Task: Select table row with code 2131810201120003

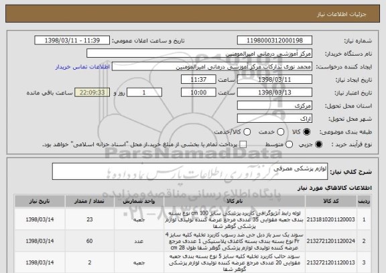Action: pos(192,219)
